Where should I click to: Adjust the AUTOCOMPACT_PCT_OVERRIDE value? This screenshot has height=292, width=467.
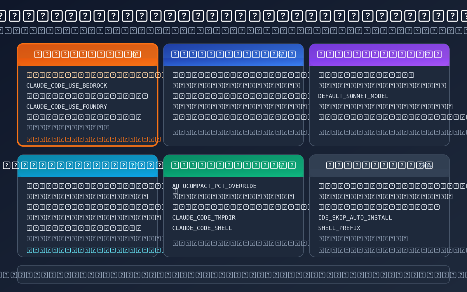pyautogui.click(x=215, y=186)
